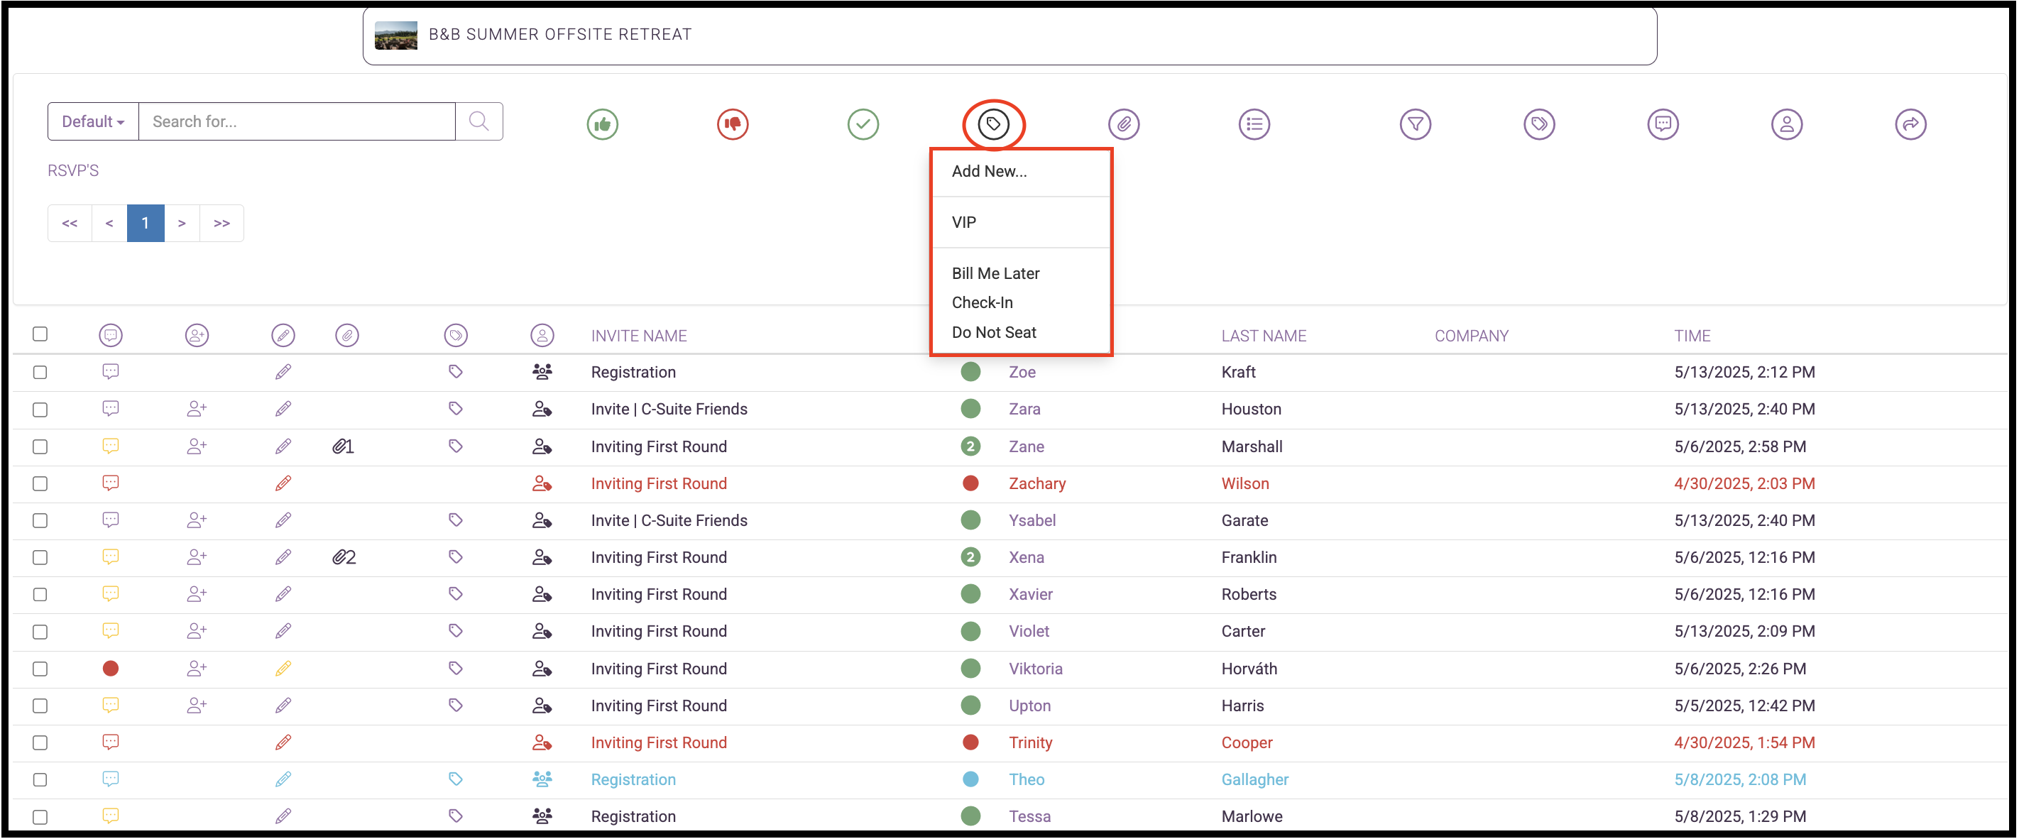Open guest name link Zoe
This screenshot has width=2019, height=839.
1022,372
